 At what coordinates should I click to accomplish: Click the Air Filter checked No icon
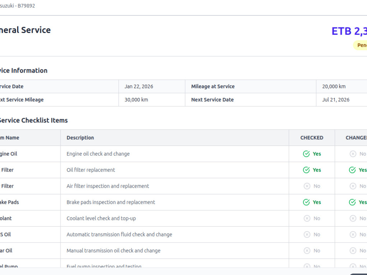[307, 186]
